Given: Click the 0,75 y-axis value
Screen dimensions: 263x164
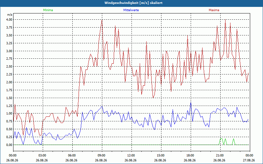Looking at the screenshot, I should [x=9, y=121].
